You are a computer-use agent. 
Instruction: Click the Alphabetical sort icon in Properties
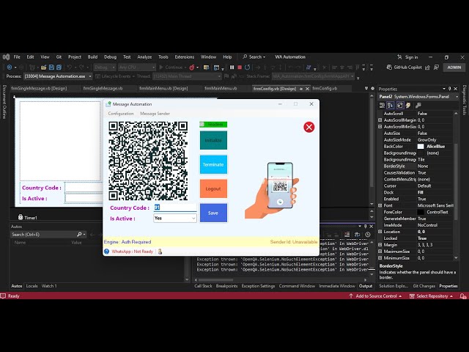(x=391, y=105)
